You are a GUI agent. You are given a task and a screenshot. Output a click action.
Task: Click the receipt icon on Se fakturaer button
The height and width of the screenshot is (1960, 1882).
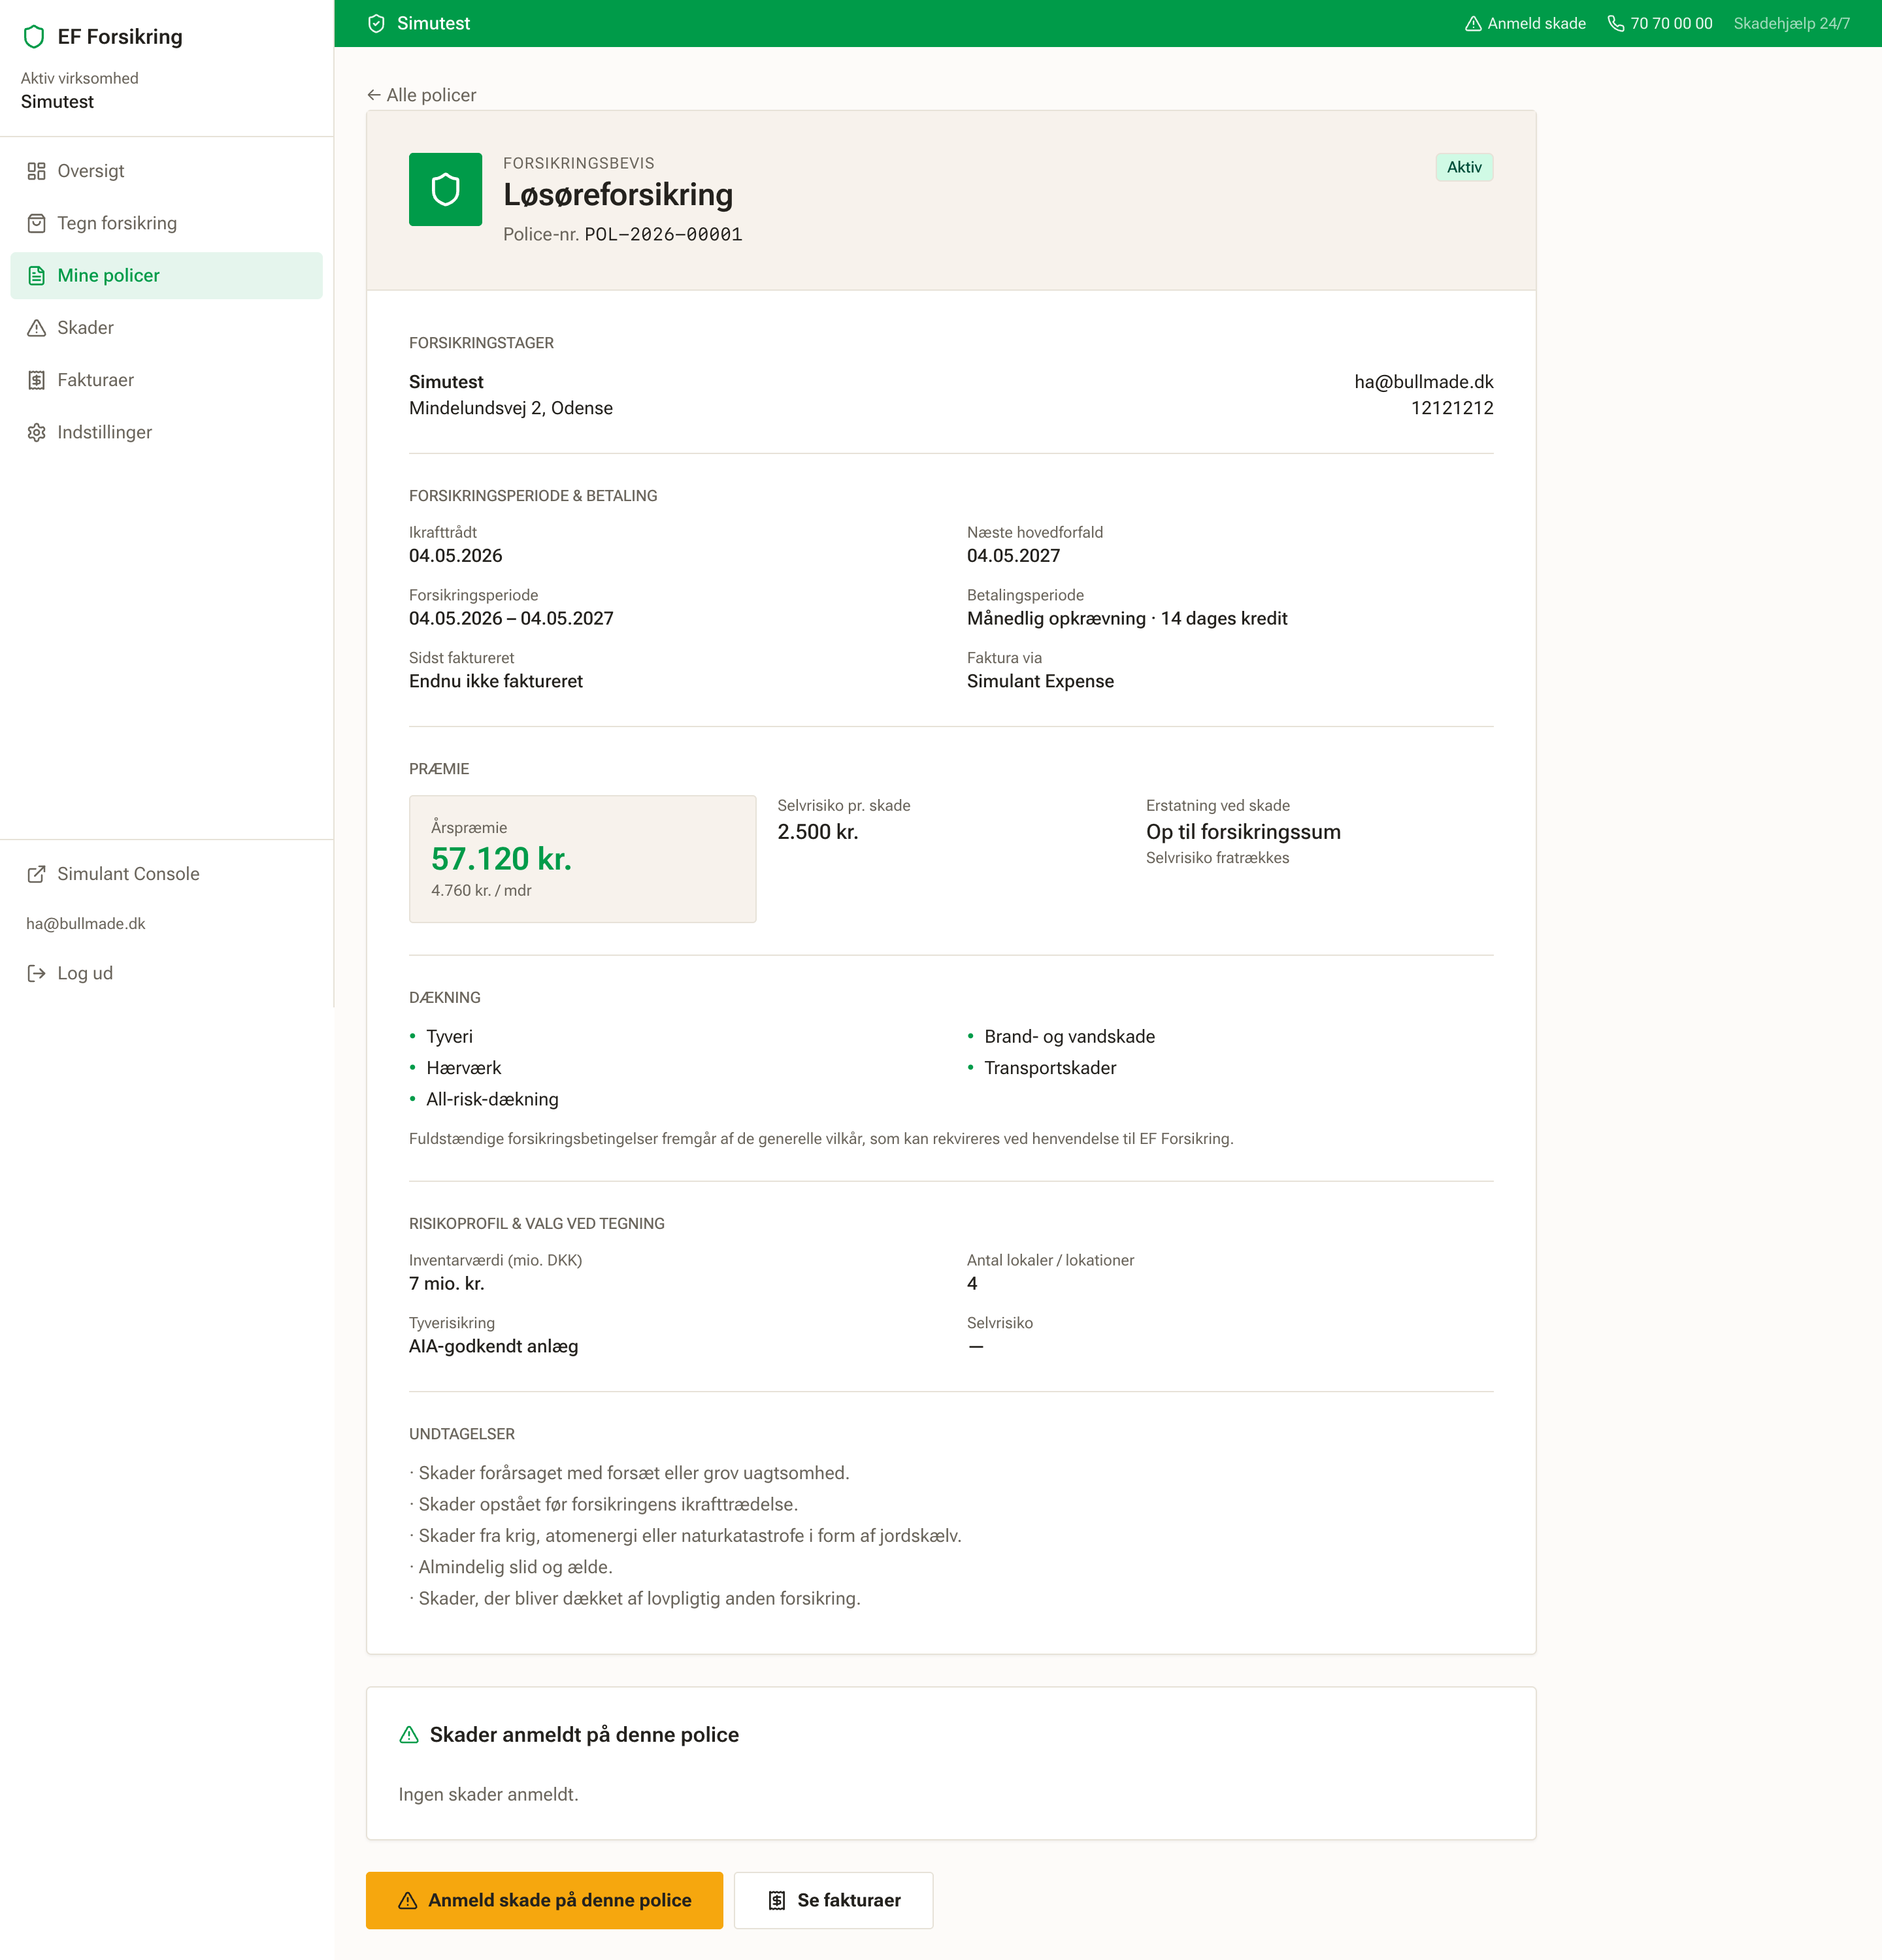tap(777, 1901)
